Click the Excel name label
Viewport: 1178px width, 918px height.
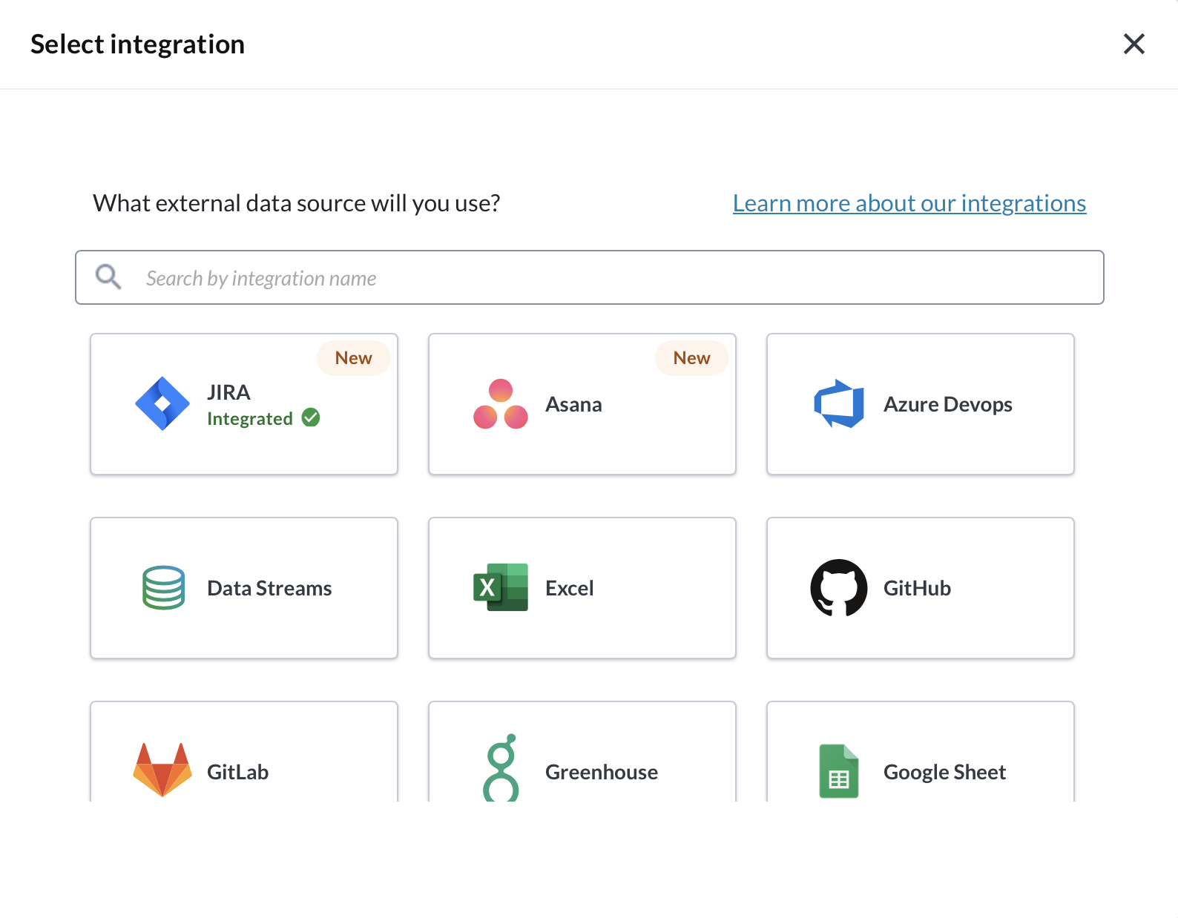pyautogui.click(x=569, y=588)
